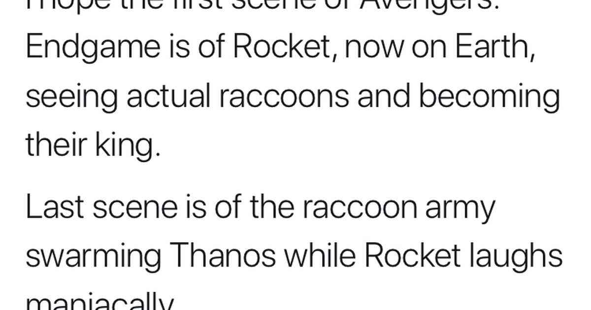The width and height of the screenshot is (591, 310).
Task: Click the word "actual"
Action: click(168, 96)
